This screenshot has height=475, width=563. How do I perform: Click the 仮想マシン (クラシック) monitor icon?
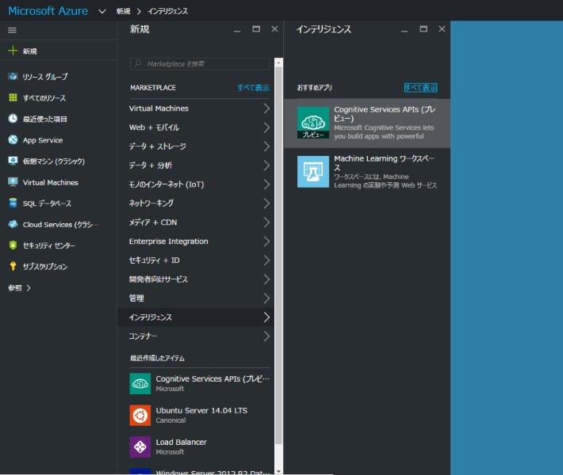13,161
